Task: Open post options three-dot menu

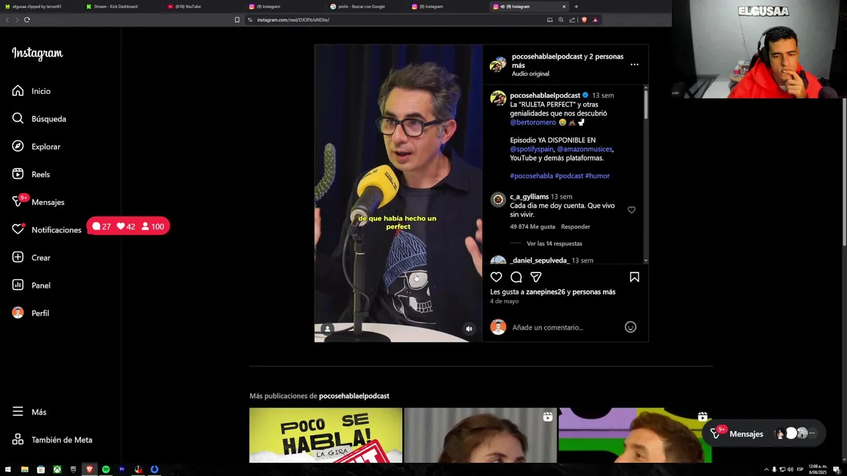Action: click(635, 64)
